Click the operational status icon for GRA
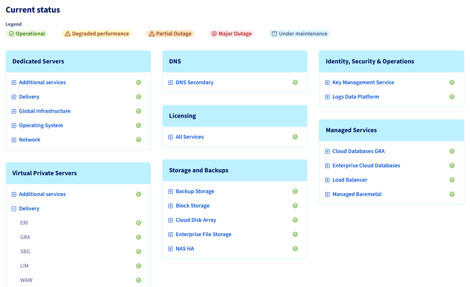 139,237
